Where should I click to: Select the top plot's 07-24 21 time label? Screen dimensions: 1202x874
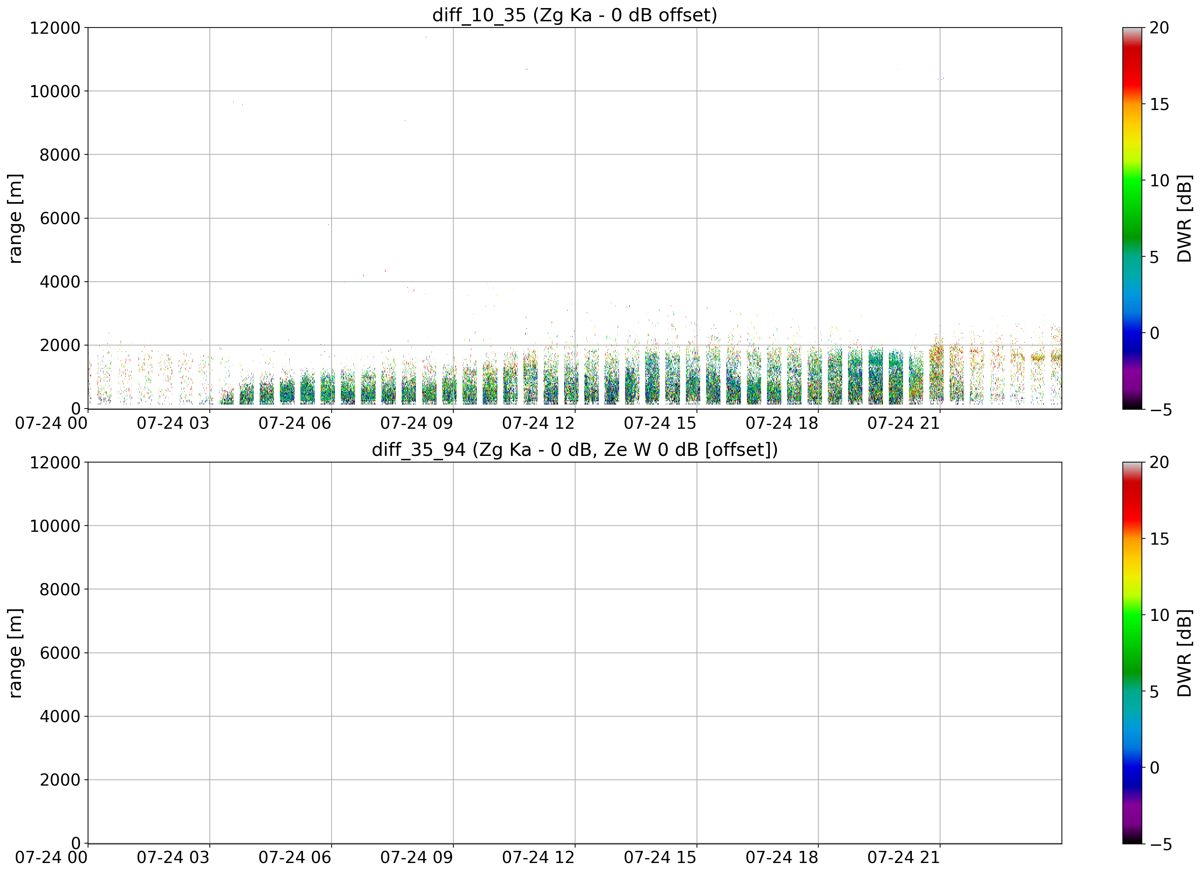[x=904, y=424]
